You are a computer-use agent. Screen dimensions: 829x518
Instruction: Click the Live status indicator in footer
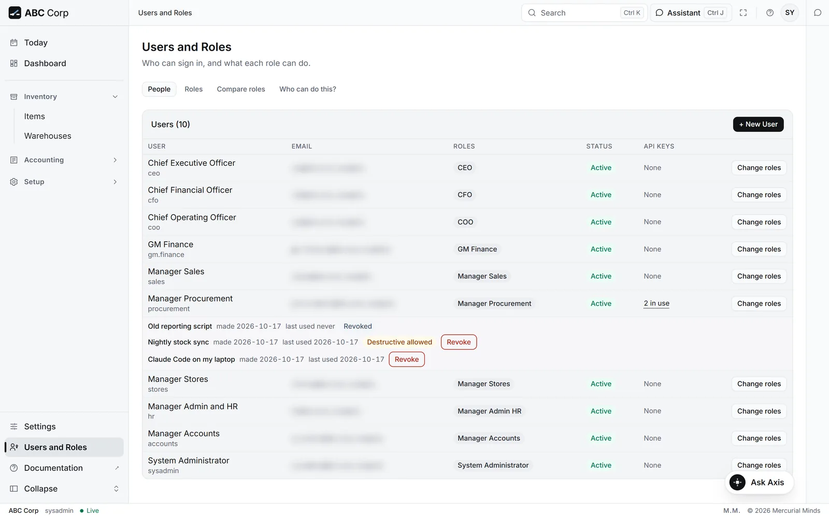[89, 511]
